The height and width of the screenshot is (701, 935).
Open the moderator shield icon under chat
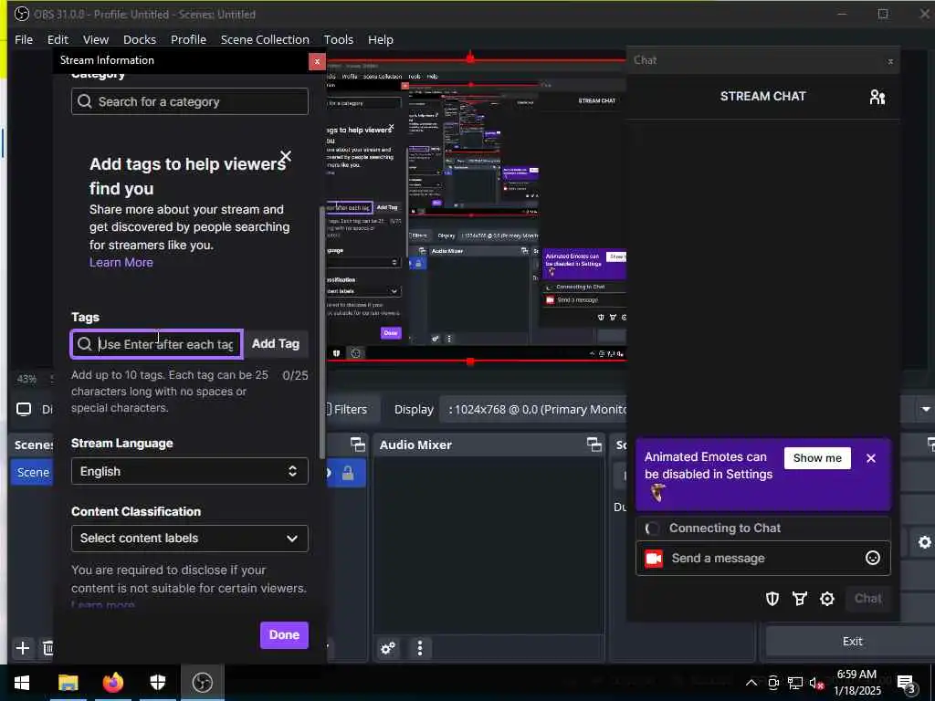tap(772, 599)
